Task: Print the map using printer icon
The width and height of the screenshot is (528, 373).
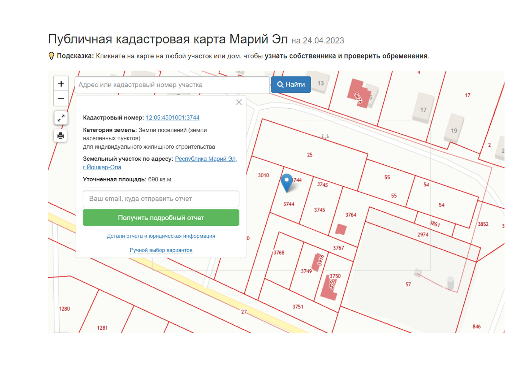Action: point(61,136)
